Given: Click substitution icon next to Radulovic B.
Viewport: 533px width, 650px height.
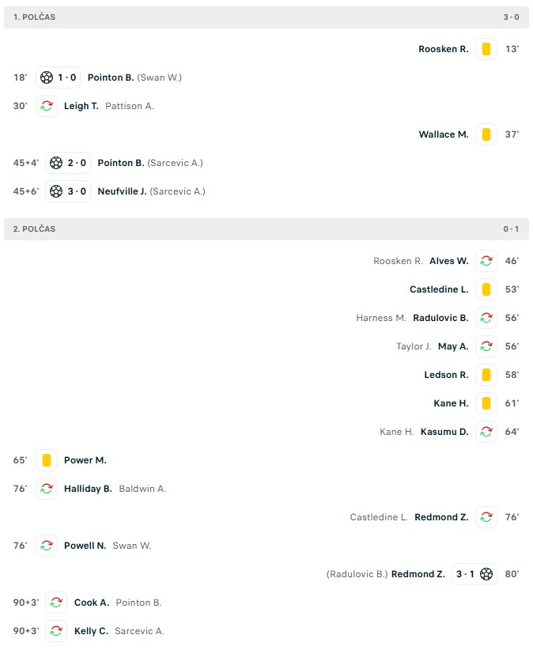Looking at the screenshot, I should click(x=486, y=318).
